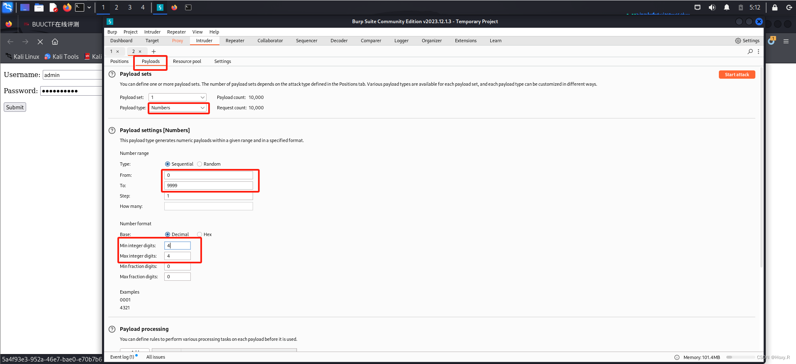Click the Burp Suite logo in the title bar
Viewport: 796px width, 364px height.
point(110,22)
